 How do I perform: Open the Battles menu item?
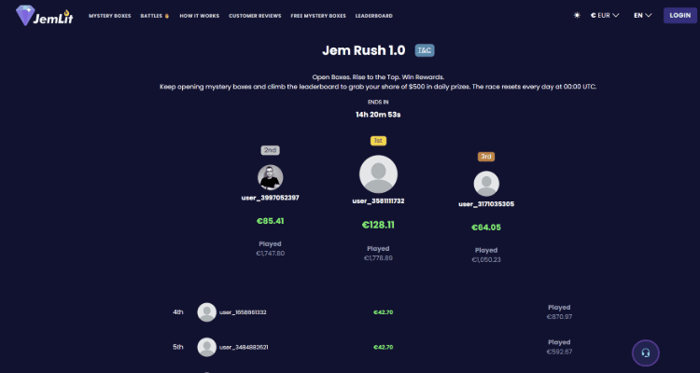click(155, 16)
